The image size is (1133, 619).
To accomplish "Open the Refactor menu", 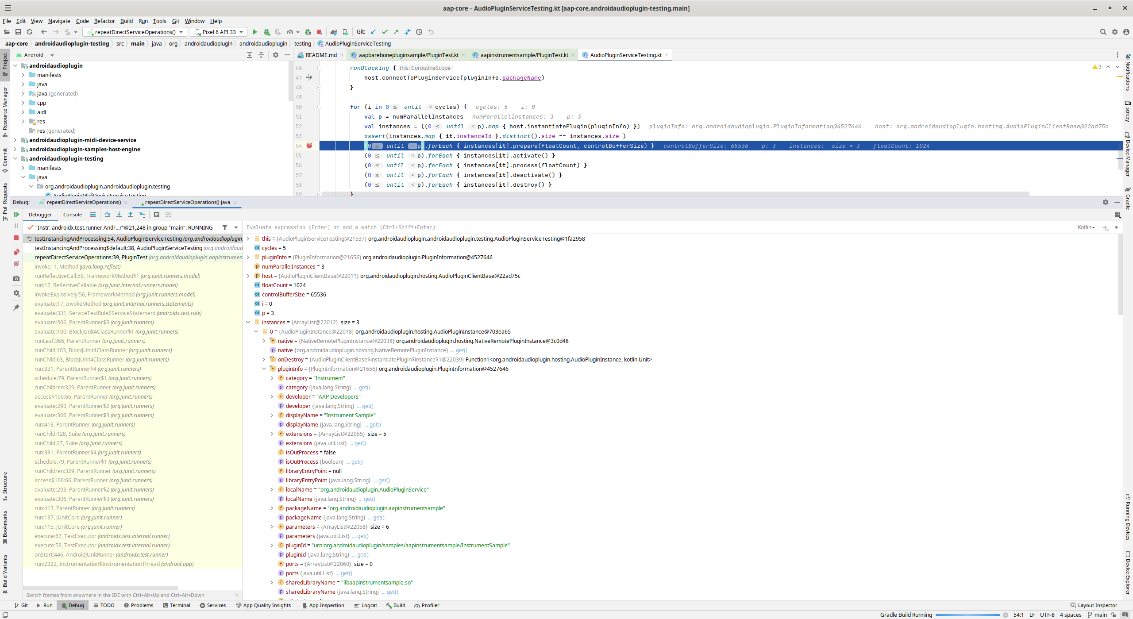I will (104, 21).
